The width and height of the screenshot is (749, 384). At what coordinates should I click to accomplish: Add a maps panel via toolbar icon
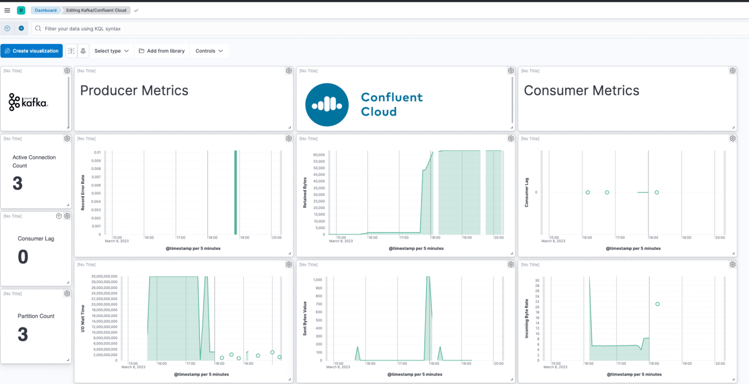tap(83, 51)
